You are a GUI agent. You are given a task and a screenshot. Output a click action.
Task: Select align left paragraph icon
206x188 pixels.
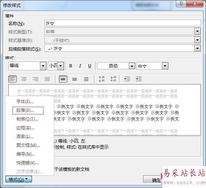click(x=12, y=79)
